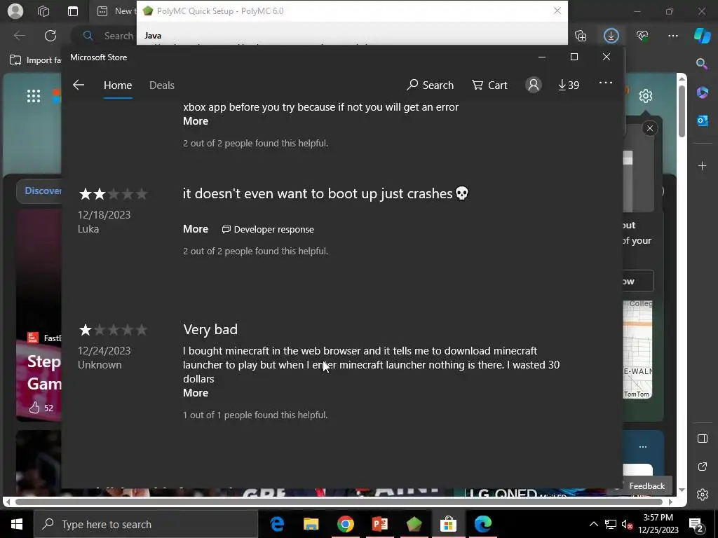The image size is (718, 538).
Task: Open Google Chrome from the taskbar
Action: tap(345, 524)
